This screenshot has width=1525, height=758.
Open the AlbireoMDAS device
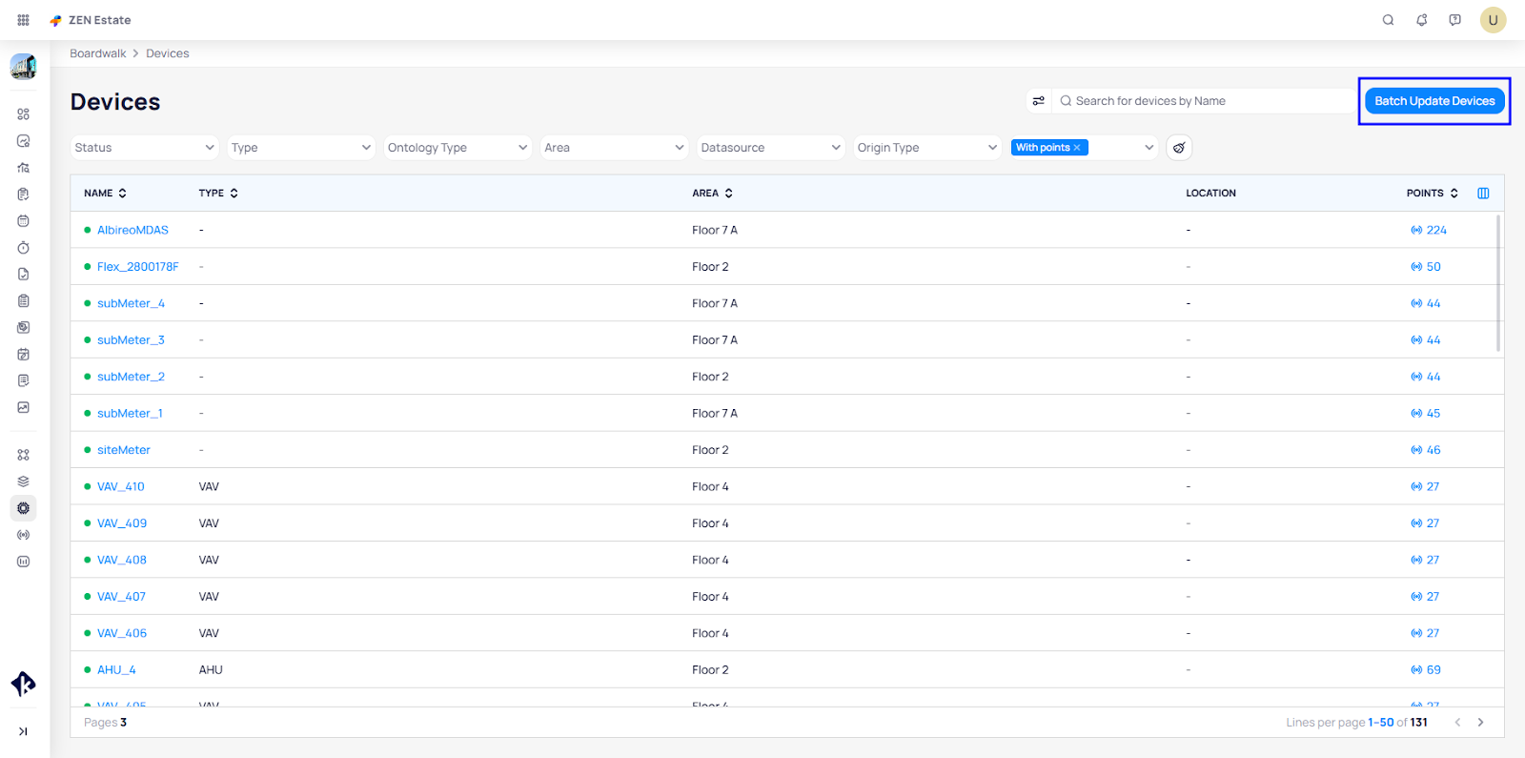[132, 231]
